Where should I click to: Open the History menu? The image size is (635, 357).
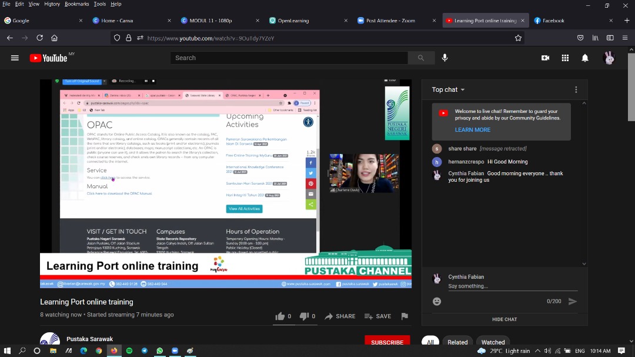(x=52, y=4)
